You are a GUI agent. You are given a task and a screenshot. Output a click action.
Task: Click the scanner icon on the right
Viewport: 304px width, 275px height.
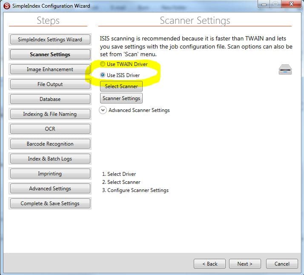tap(285, 69)
